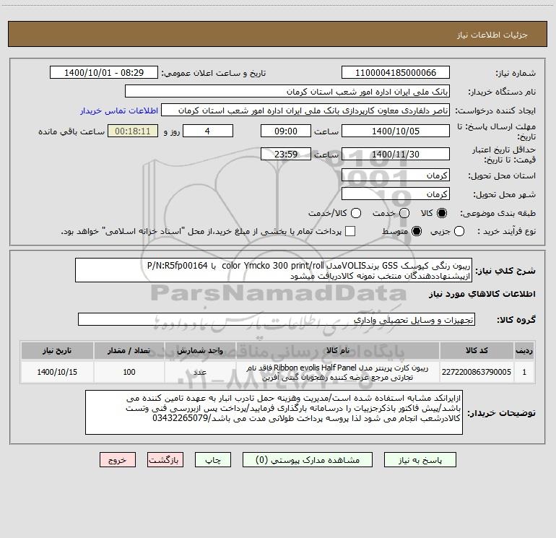This screenshot has width=556, height=538.
Task: Click the buyer organization name field
Action: point(287,92)
